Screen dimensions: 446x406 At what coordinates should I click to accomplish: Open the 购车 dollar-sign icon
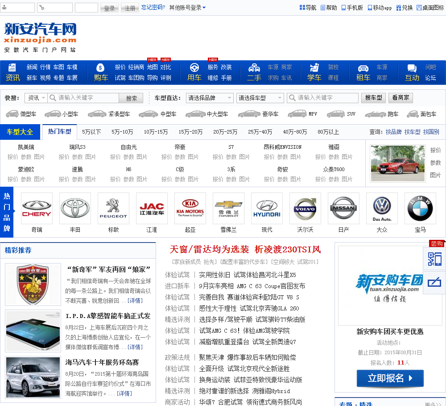point(100,67)
